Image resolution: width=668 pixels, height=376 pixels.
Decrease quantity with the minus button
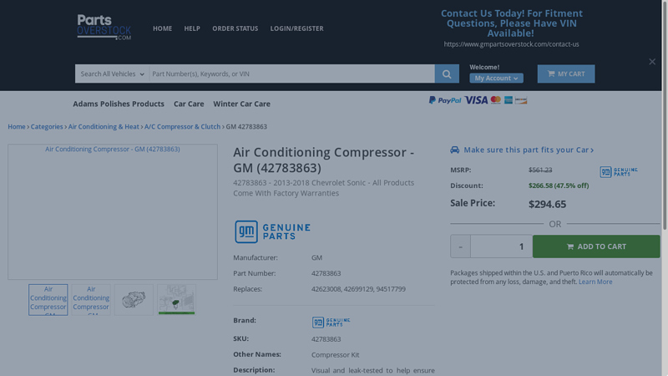[x=460, y=246]
